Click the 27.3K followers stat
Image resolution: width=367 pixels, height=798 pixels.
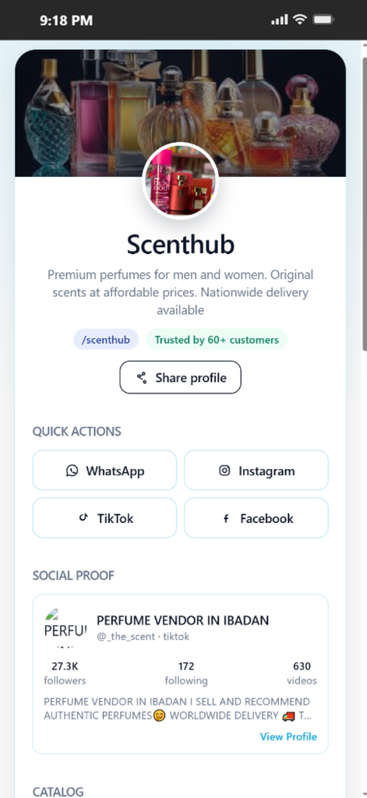(65, 673)
